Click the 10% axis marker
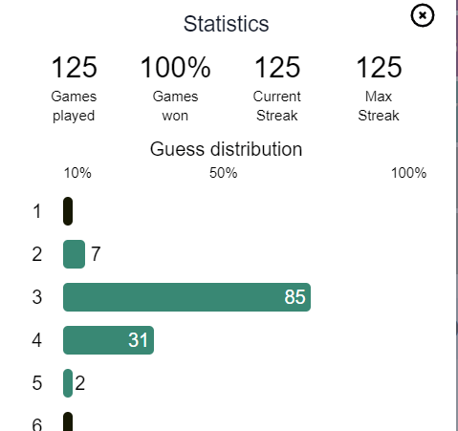Image resolution: width=458 pixels, height=431 pixels. (77, 173)
